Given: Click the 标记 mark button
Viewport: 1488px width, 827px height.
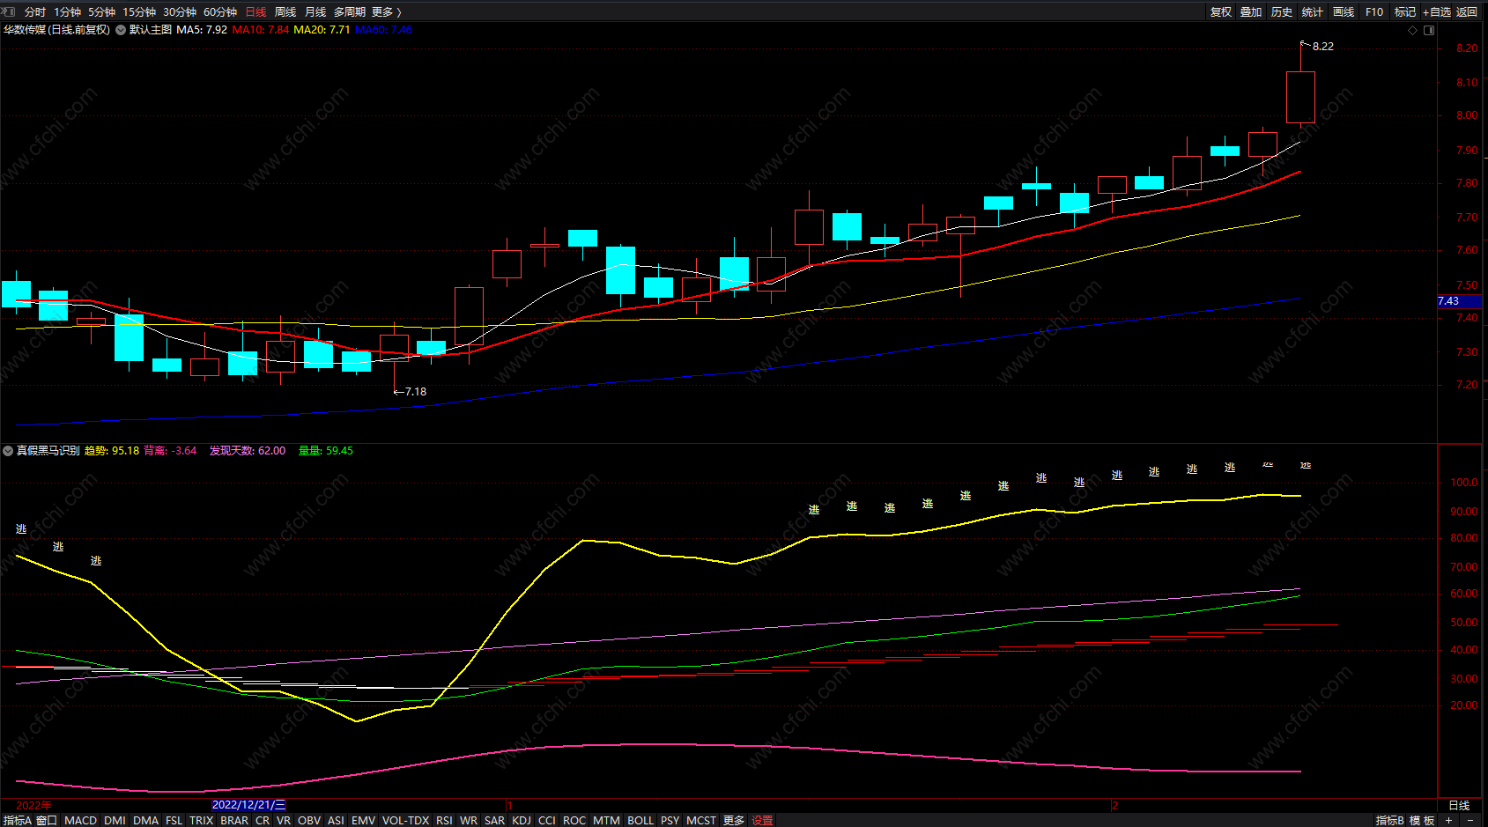Looking at the screenshot, I should point(1405,12).
